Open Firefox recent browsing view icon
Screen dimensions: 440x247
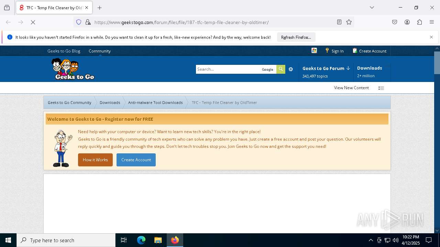[7, 8]
